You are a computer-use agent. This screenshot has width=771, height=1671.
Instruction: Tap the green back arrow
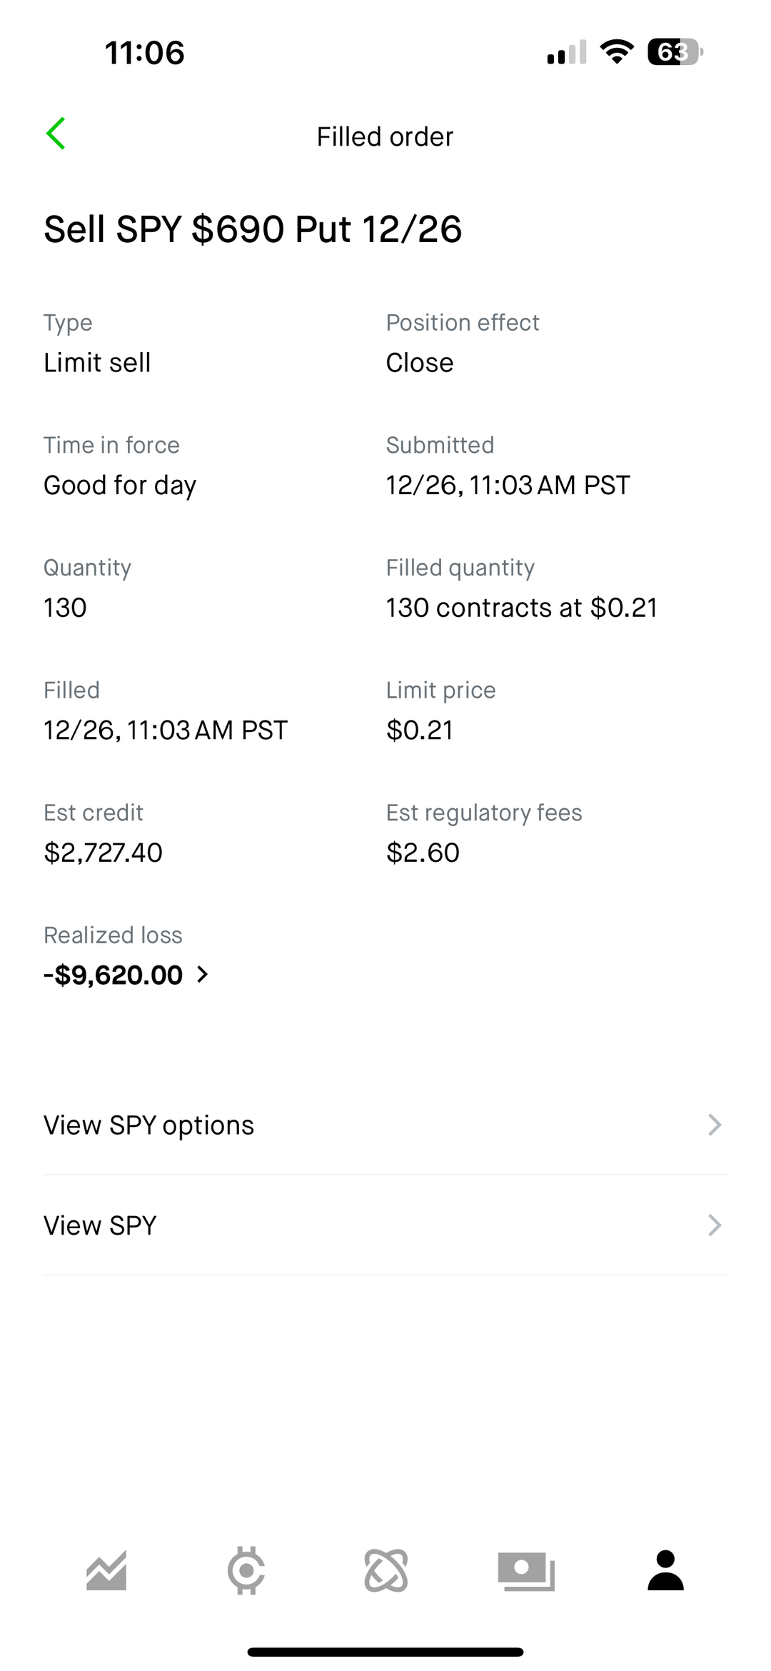[56, 134]
